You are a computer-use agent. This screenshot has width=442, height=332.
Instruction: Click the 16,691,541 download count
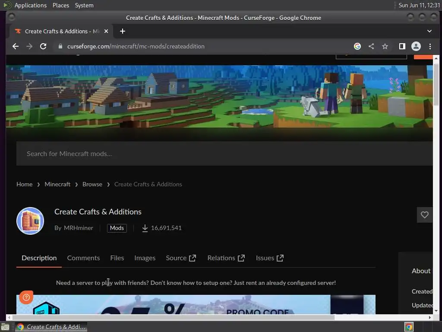(166, 228)
